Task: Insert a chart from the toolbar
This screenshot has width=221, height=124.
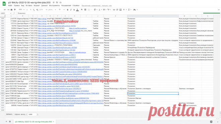Action: tap(121, 10)
